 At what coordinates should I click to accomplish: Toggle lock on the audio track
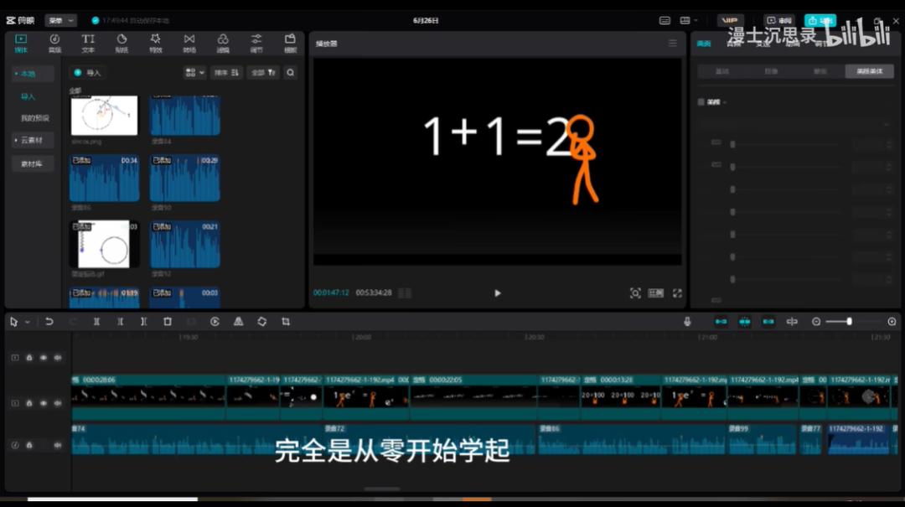coord(28,445)
